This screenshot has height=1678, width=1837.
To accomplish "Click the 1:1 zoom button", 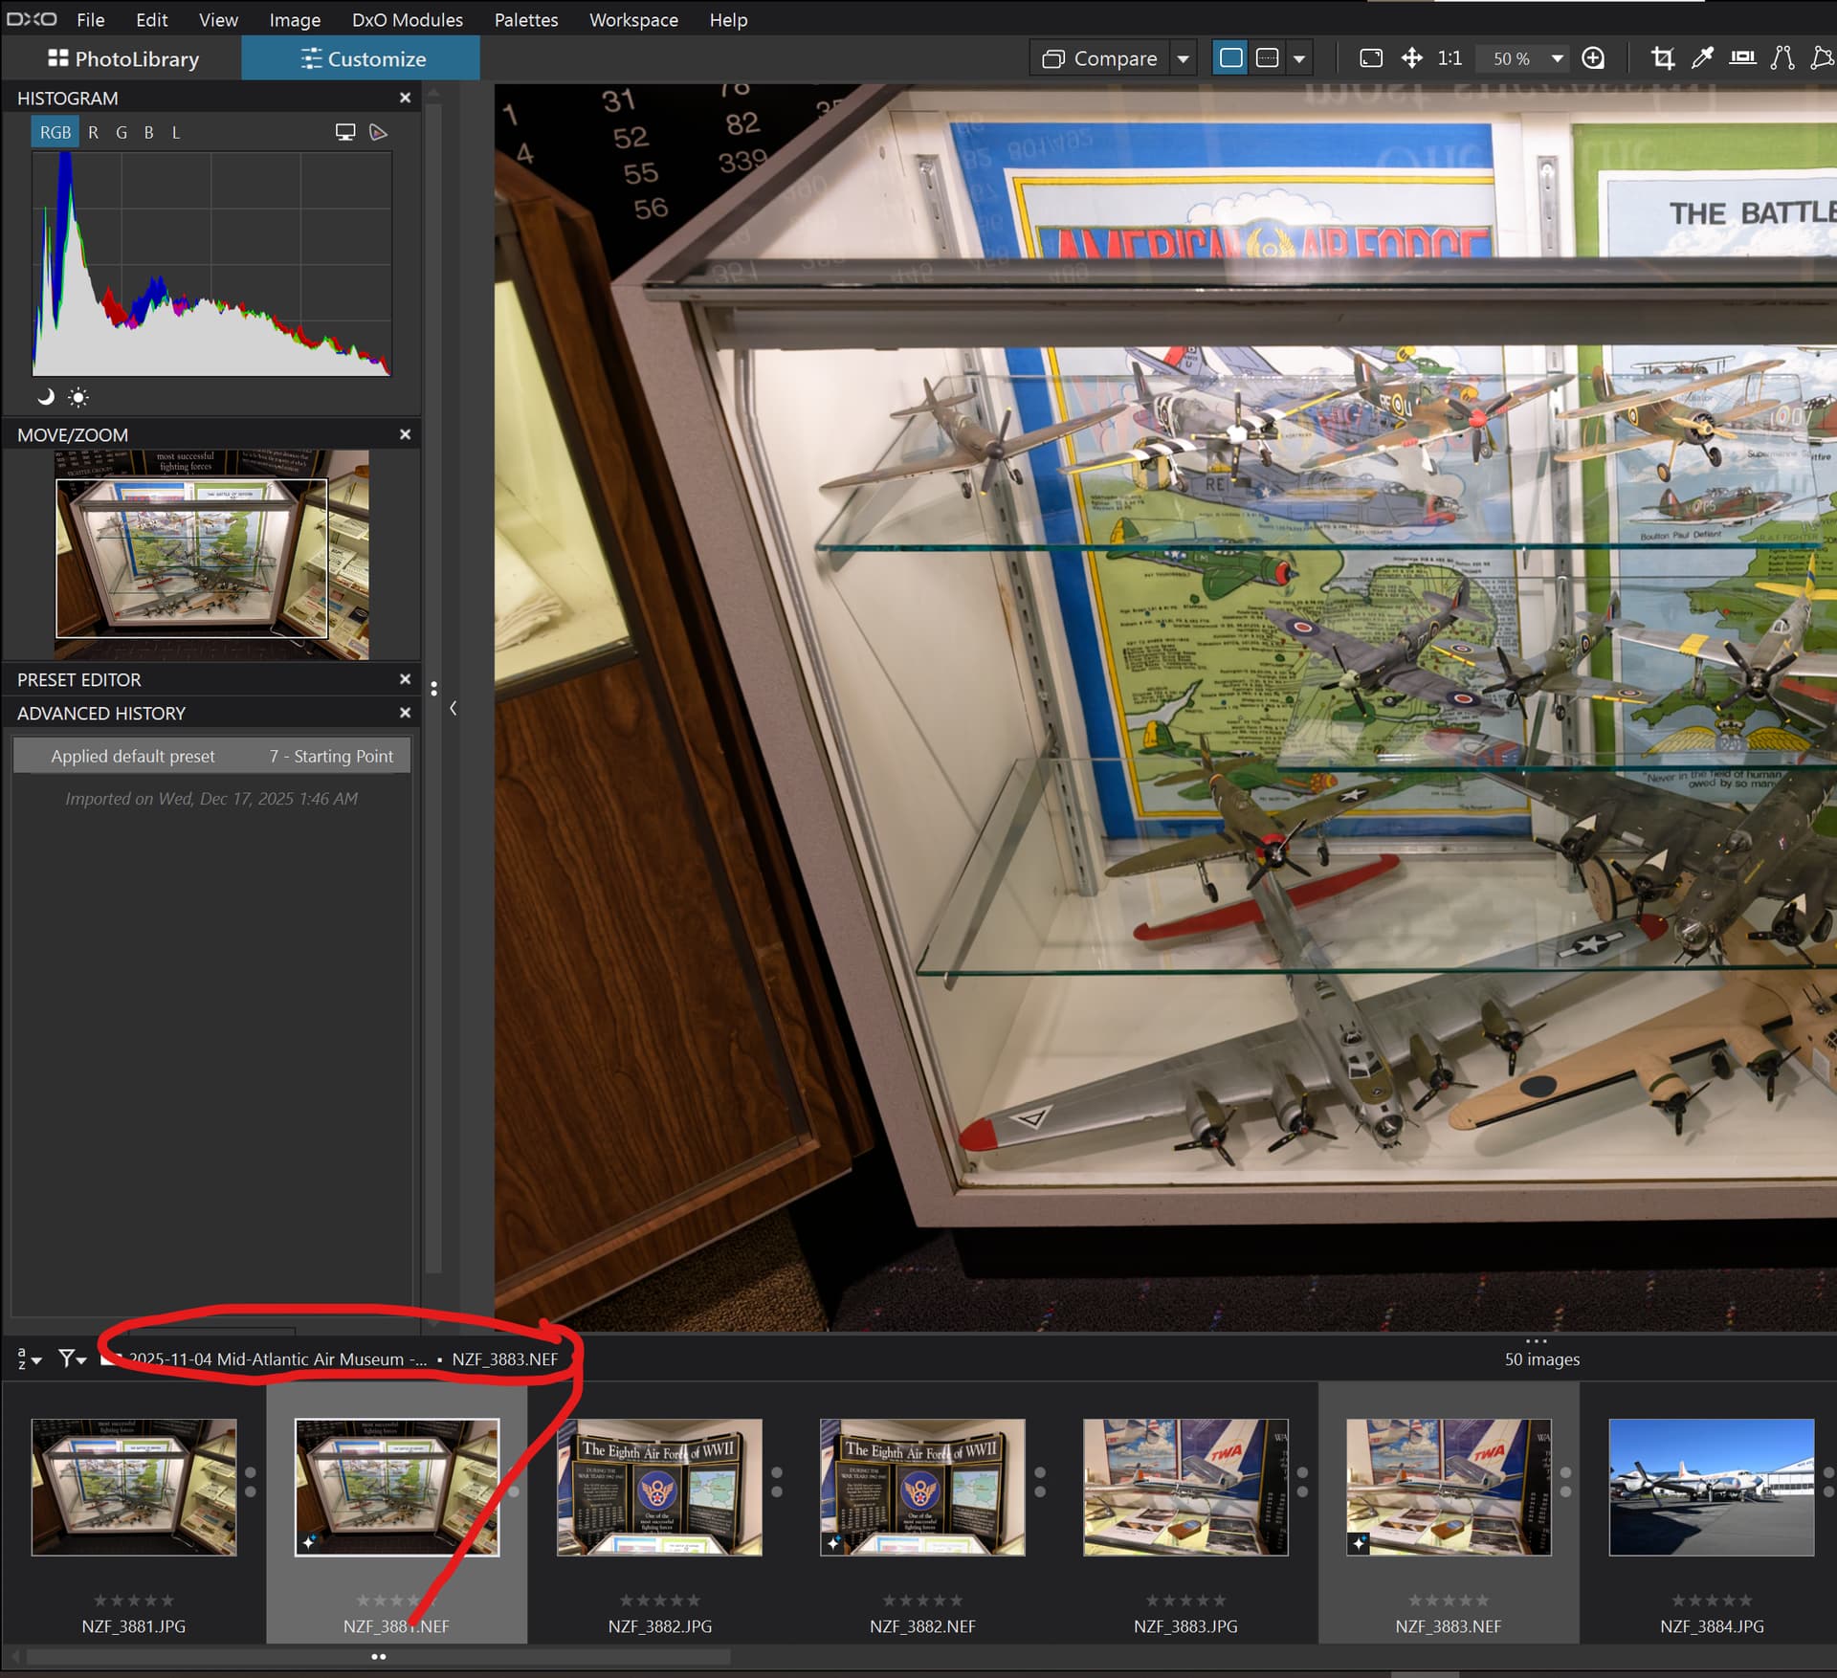I will tap(1449, 58).
